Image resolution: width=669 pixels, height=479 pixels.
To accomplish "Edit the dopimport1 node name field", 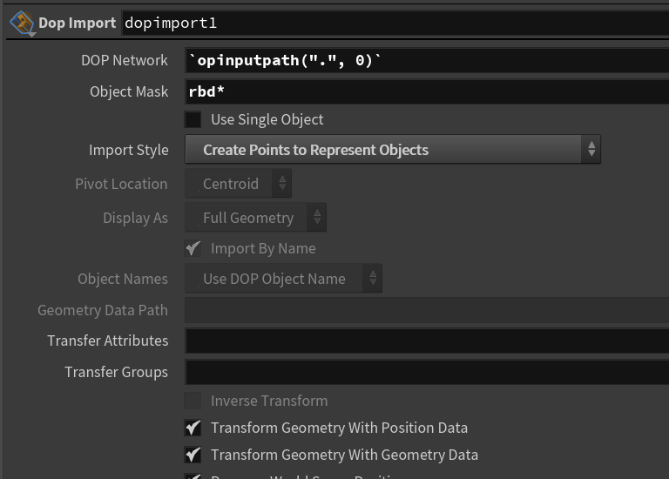I will (395, 23).
